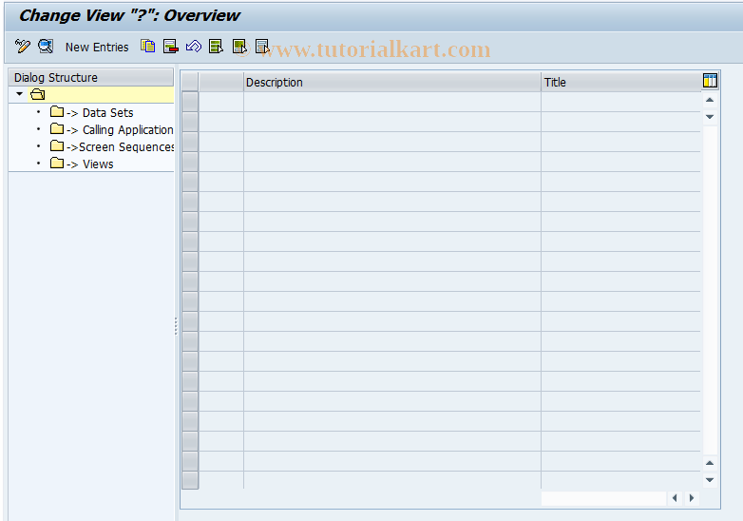
Task: Click the Select All toolbar icon
Action: (216, 46)
